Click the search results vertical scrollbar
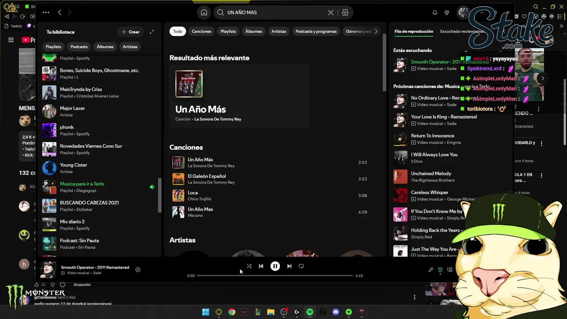Screen dimensions: 567x319 (x=384, y=63)
